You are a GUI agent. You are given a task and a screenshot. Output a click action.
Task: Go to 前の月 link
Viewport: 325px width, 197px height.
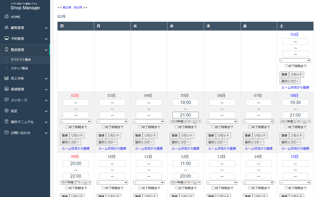[x=67, y=8]
